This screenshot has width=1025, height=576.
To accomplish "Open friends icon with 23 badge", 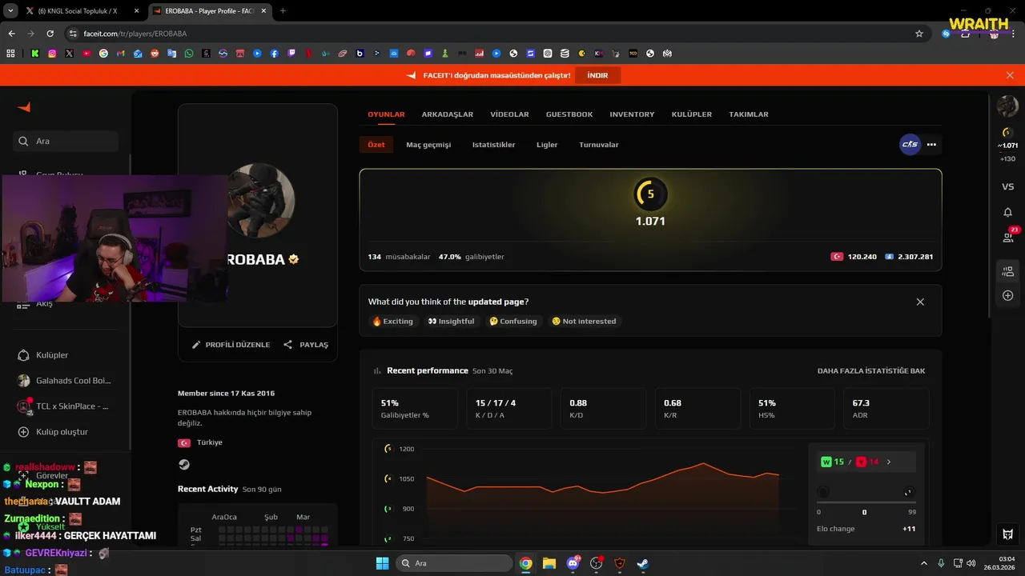I will 1008,237.
